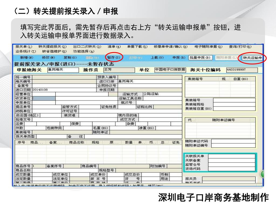
Task: Click the 商品名称 column header in goods table
Action: tap(77, 142)
